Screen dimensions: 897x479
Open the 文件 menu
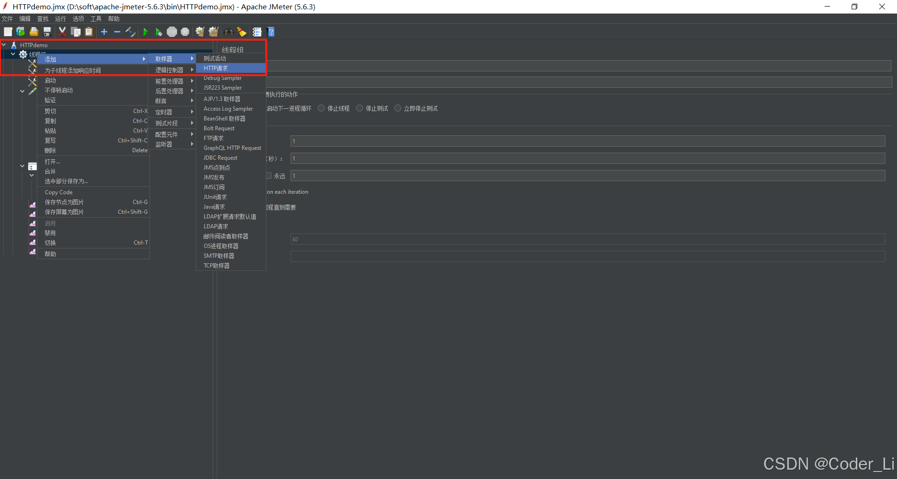coord(7,19)
